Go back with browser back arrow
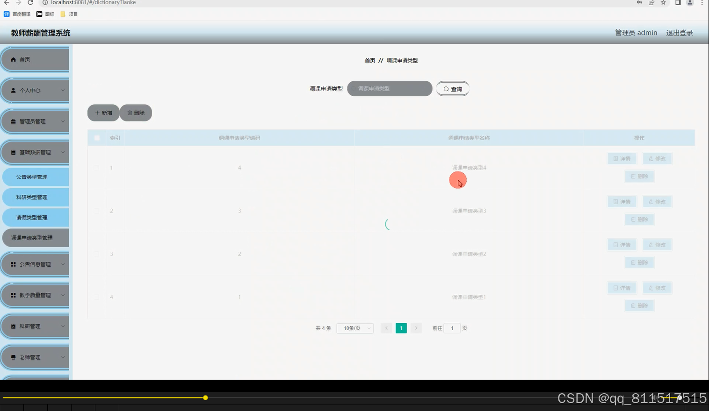Viewport: 709px width, 411px height. [7, 2]
